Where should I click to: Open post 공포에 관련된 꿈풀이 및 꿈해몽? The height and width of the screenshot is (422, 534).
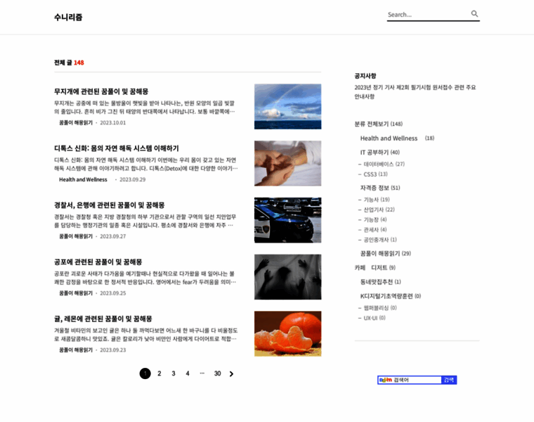[x=98, y=262]
